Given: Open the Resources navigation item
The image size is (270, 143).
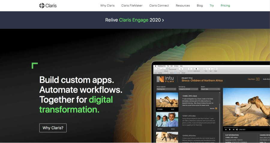Looking at the screenshot, I should 183,5.
